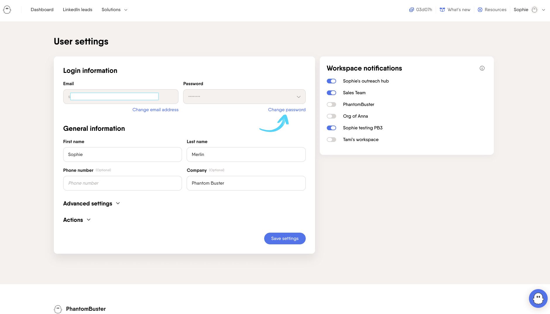Click the User settings page title

coord(81,42)
